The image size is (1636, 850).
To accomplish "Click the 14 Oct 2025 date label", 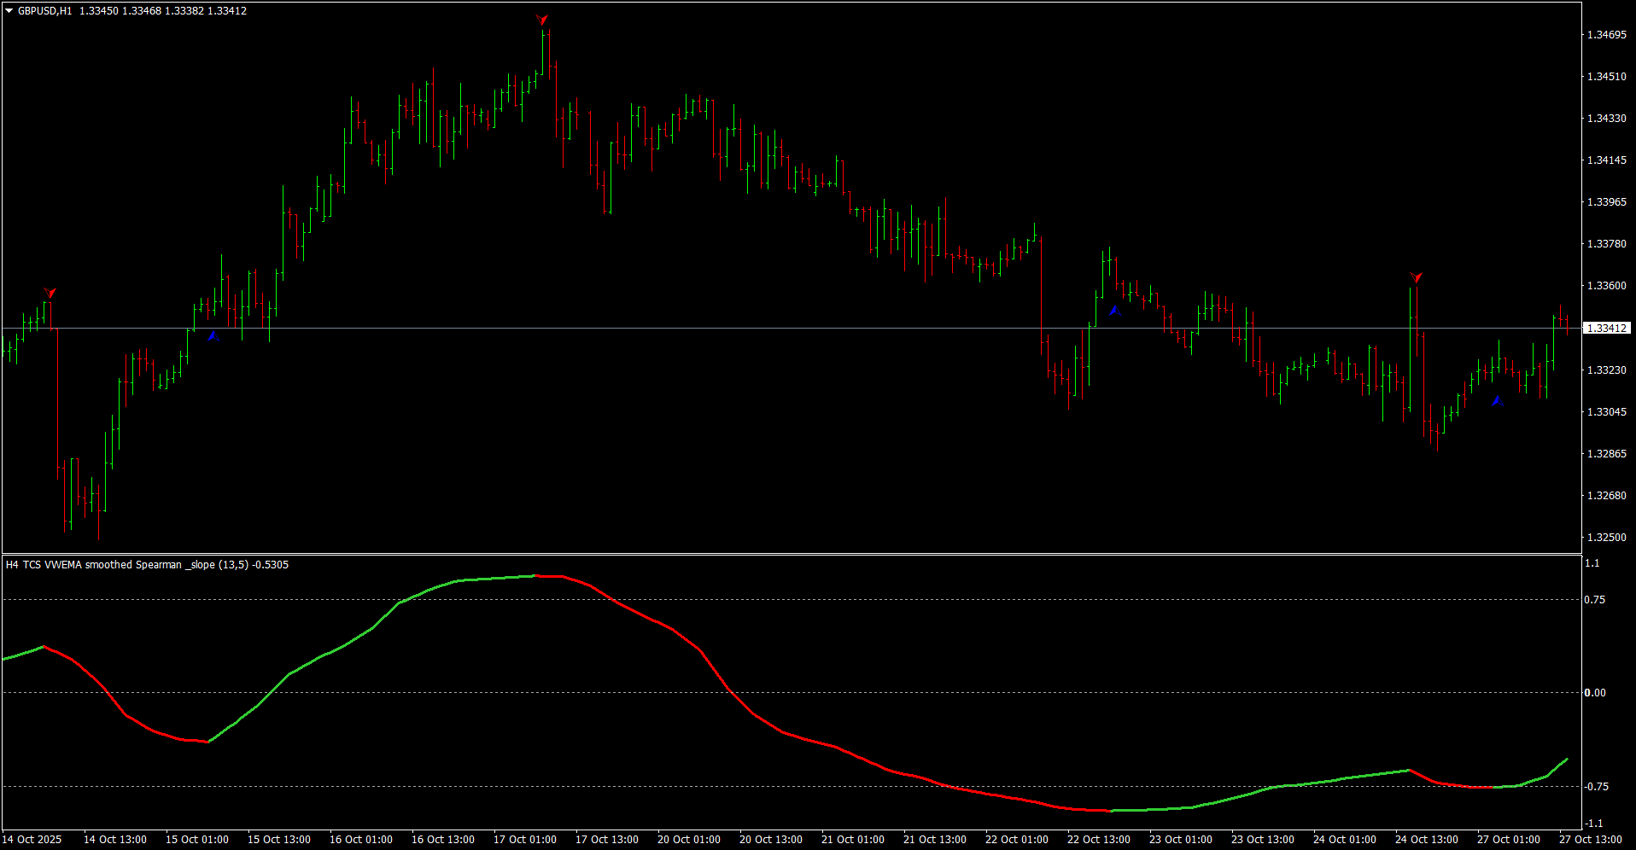I will [x=32, y=840].
